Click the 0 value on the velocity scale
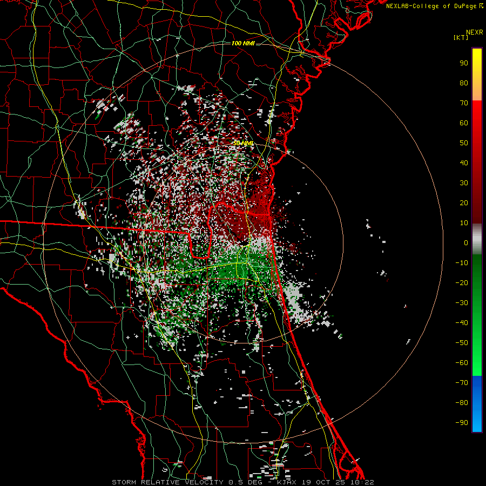 [466, 243]
